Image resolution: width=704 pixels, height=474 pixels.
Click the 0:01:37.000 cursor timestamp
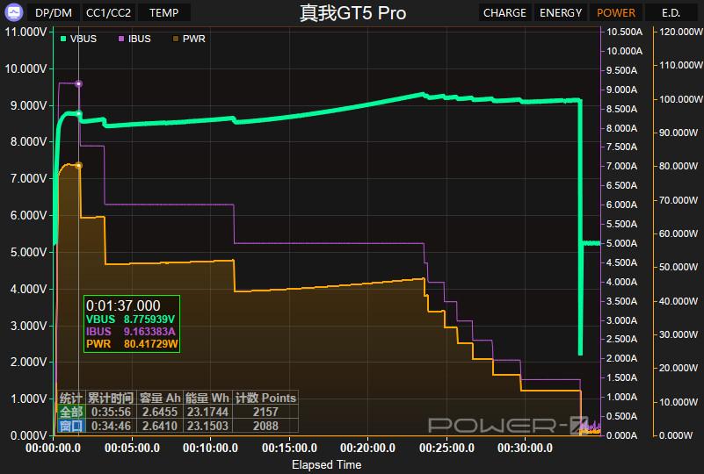click(123, 305)
